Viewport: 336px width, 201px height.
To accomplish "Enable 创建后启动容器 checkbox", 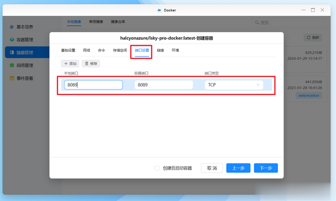I will pos(157,168).
